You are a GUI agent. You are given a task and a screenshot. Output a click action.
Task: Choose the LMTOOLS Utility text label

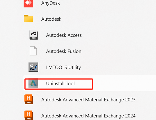click(x=63, y=67)
